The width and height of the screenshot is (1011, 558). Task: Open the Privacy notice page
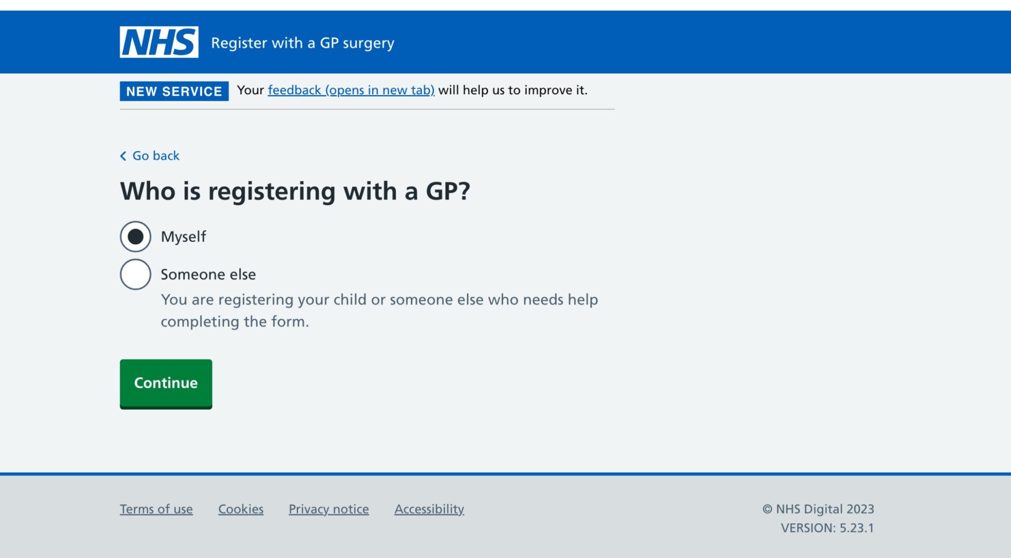click(328, 509)
